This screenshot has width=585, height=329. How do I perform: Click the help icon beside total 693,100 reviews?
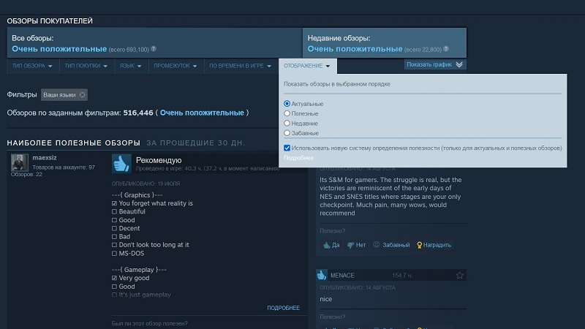[x=154, y=49]
